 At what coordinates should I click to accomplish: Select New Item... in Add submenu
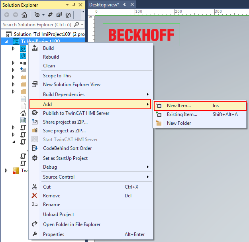pos(200,106)
